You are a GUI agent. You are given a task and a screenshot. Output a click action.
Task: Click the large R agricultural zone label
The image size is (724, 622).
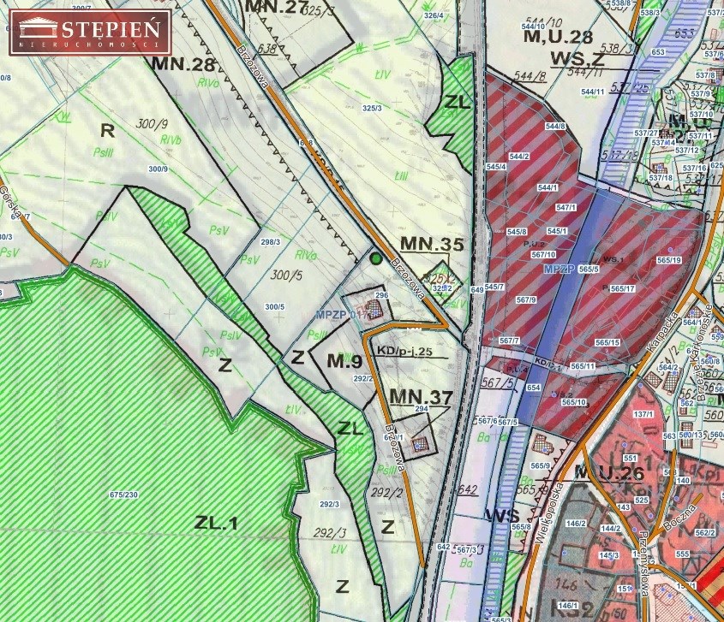click(107, 130)
